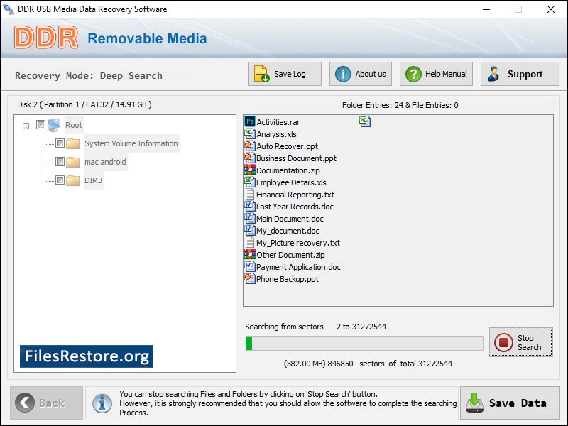The height and width of the screenshot is (426, 568).
Task: Select the Photoshop icon beside Activities.rar
Action: pos(248,120)
